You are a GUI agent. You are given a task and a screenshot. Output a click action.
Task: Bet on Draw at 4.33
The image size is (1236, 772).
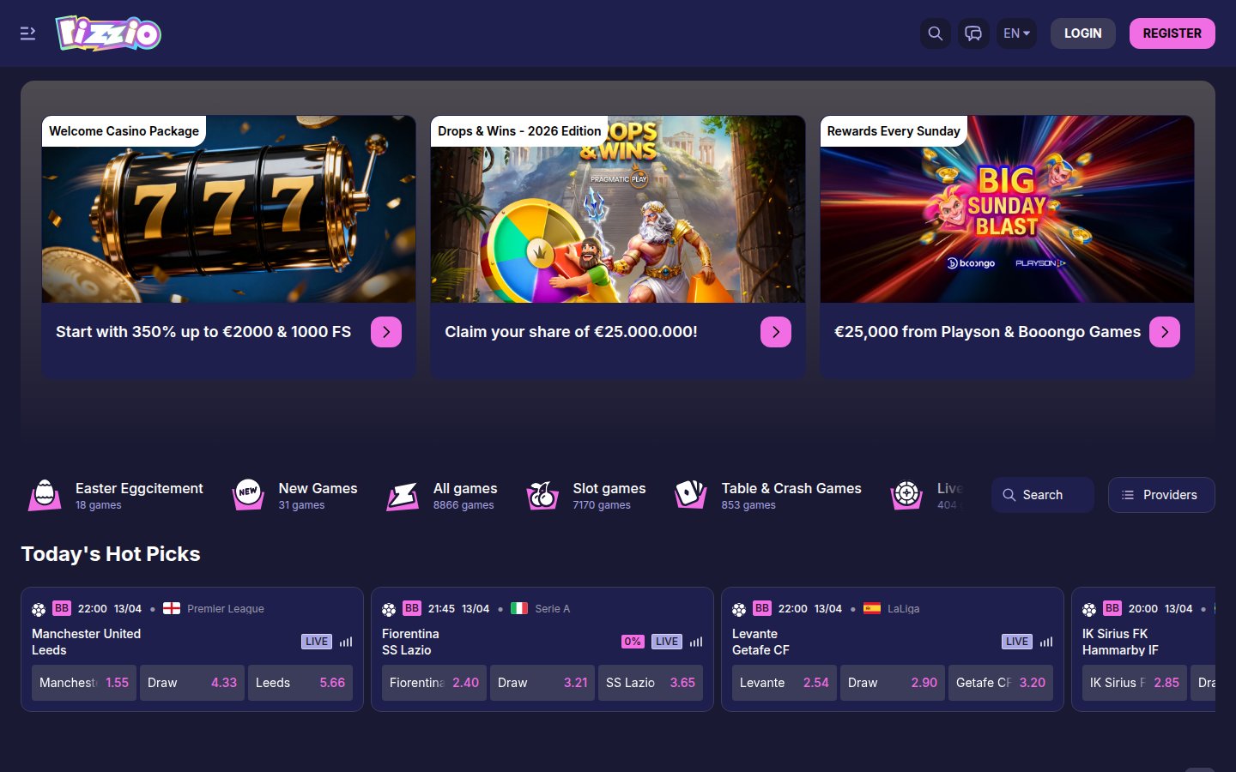click(192, 683)
